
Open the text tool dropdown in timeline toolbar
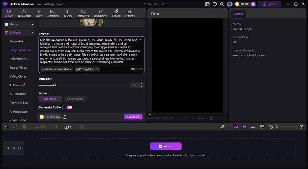pyautogui.click(x=68, y=127)
